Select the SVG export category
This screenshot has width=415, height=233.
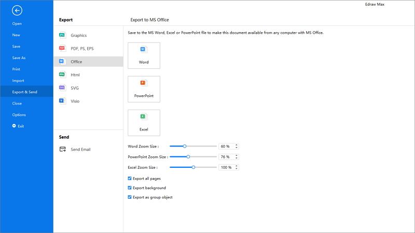coord(88,88)
